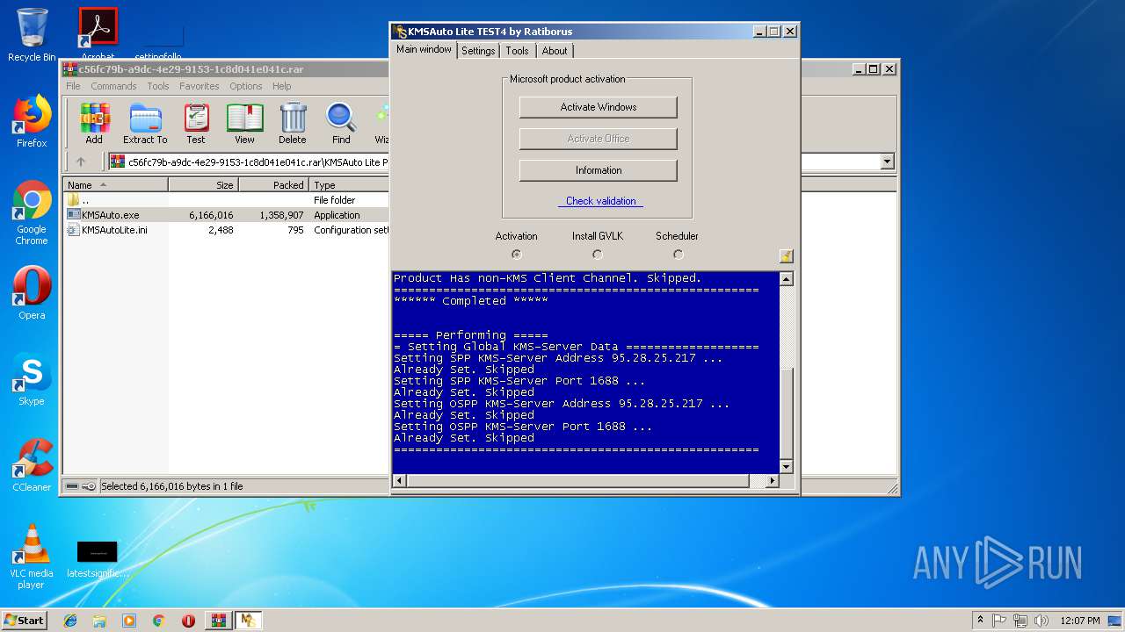1125x632 pixels.
Task: Click the Extract To toolbar icon
Action: point(145,123)
